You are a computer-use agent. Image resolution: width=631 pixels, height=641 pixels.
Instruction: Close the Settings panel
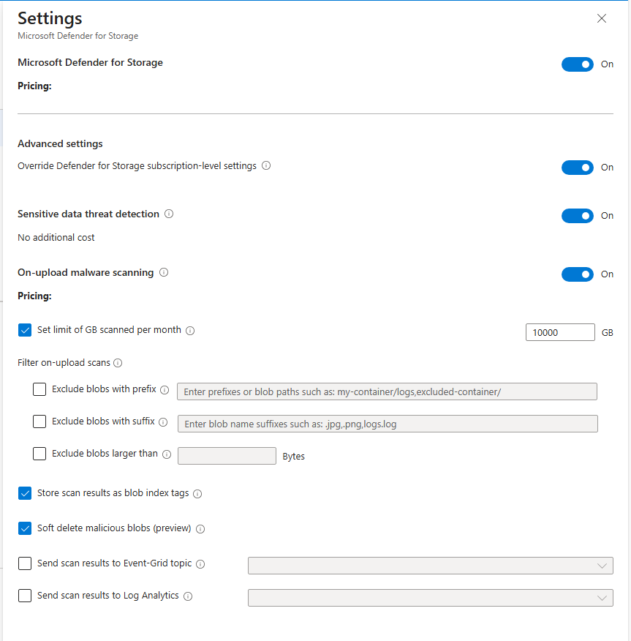click(x=602, y=19)
